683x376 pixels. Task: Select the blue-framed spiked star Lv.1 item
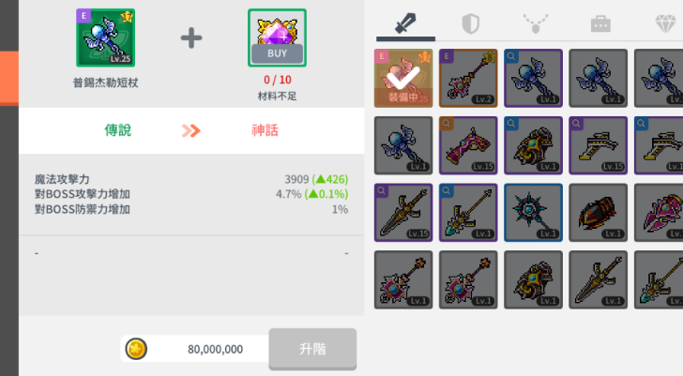pyautogui.click(x=533, y=212)
